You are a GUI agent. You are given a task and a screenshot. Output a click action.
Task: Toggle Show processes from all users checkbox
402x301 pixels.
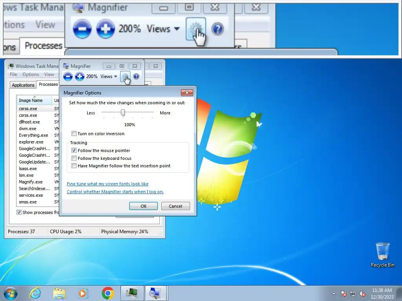click(19, 212)
